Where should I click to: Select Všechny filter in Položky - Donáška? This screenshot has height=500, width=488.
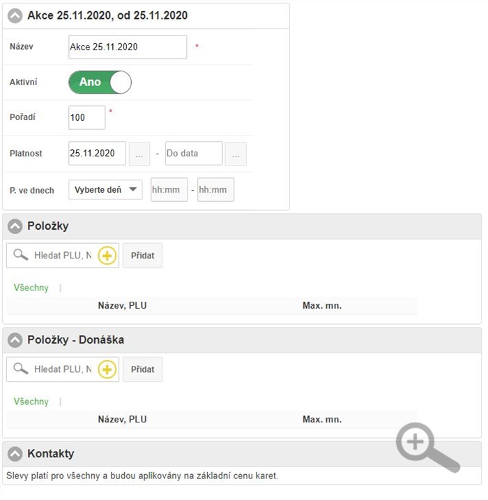pyautogui.click(x=31, y=402)
